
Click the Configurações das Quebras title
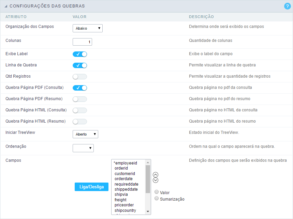pos(47,6)
